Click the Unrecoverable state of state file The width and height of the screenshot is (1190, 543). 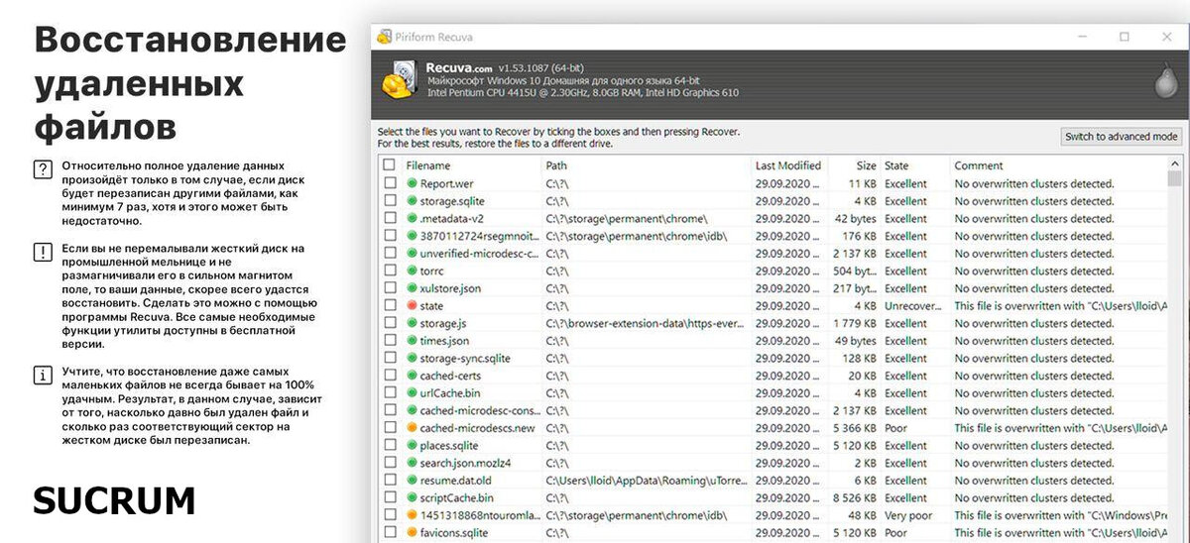pos(913,306)
